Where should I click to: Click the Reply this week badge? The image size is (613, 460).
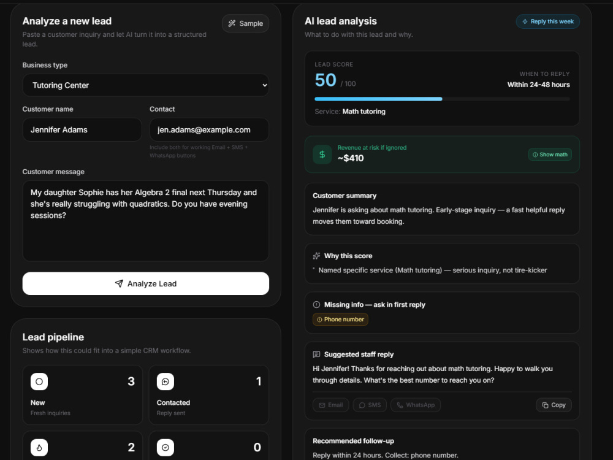(x=547, y=21)
